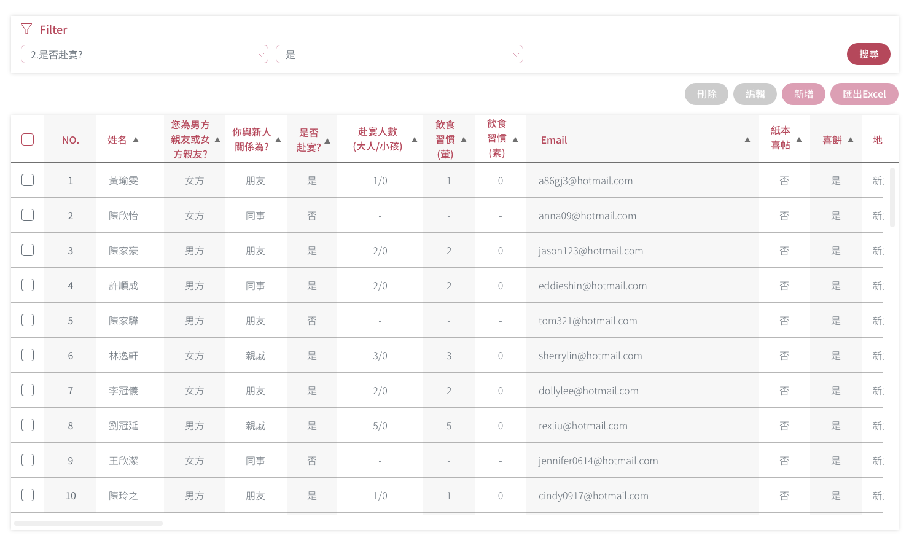Click the Filter funnel icon
909x546 pixels.
26,29
